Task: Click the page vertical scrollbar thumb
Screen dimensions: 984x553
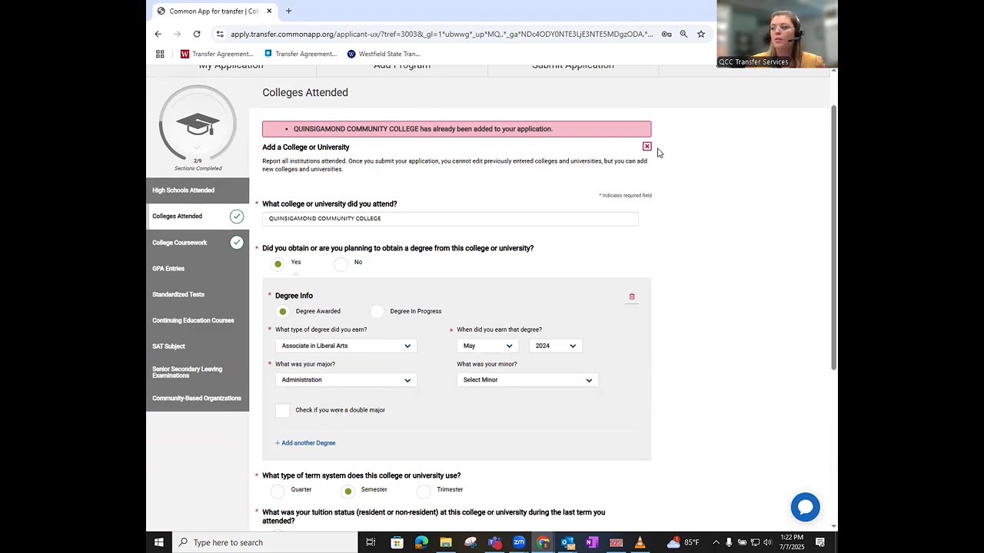Action: coord(833,238)
